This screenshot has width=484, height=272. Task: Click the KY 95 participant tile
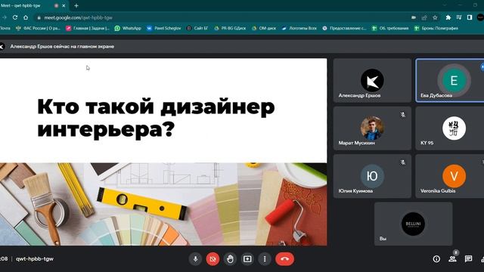450,128
